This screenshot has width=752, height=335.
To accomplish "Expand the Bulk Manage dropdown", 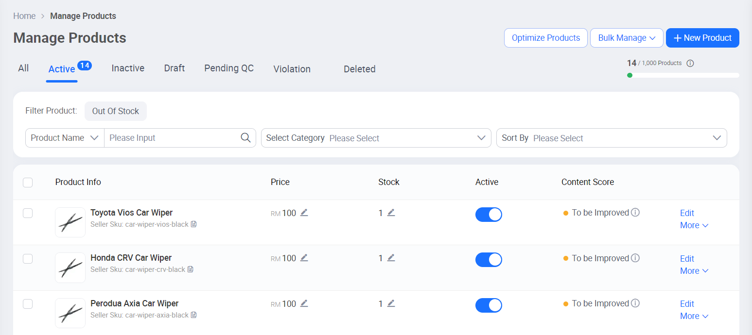I will tap(627, 38).
